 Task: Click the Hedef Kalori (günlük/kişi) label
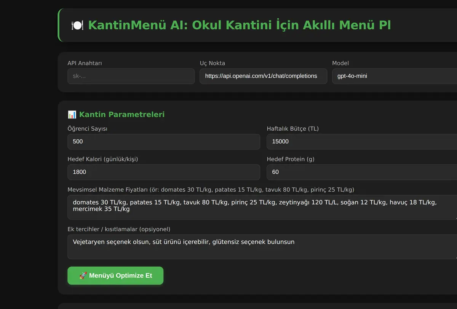[x=103, y=159]
